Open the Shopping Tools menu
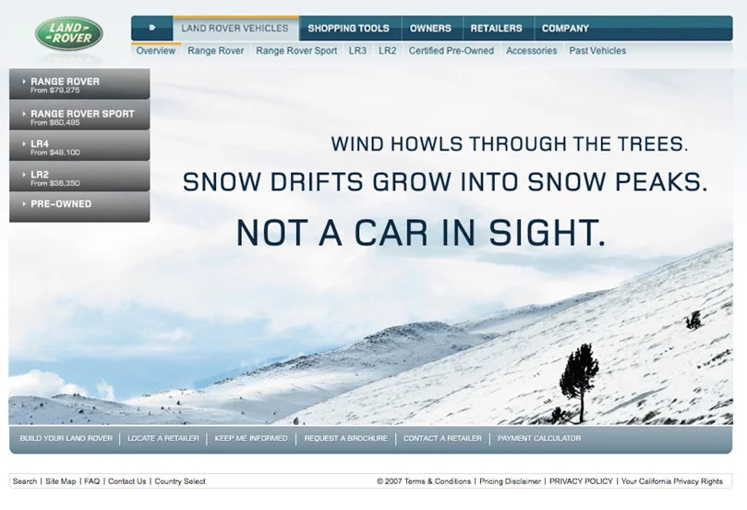Viewport: 747px width, 510px height. tap(349, 29)
